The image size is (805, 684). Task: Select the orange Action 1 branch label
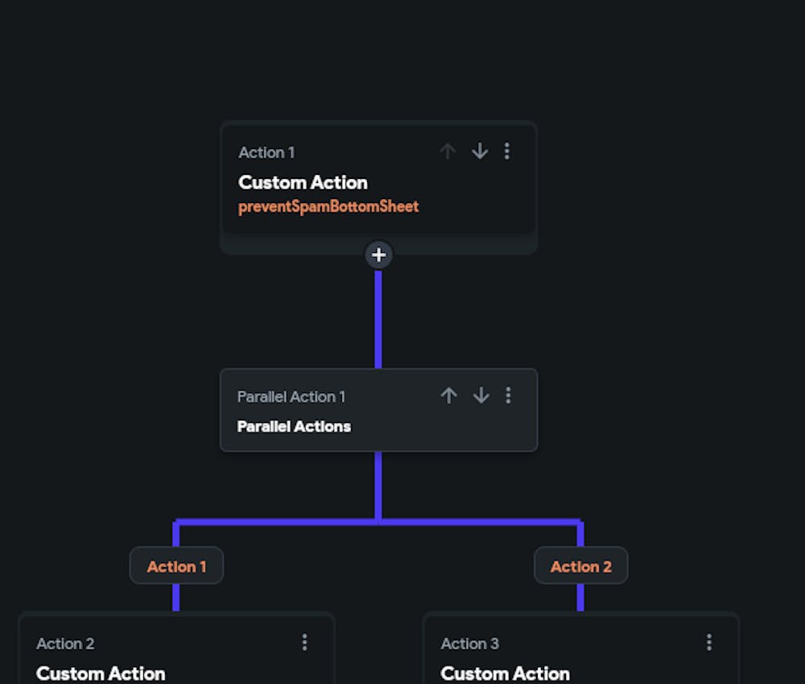coord(176,566)
